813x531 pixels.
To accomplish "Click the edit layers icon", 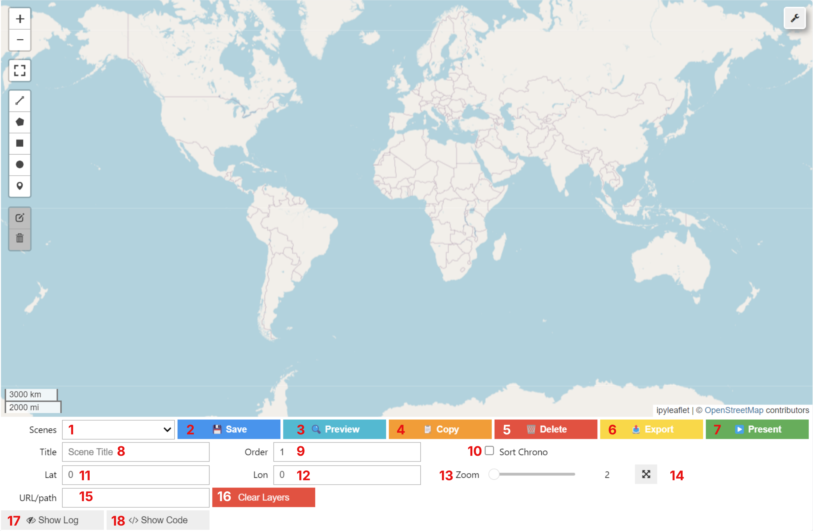I will [x=20, y=218].
